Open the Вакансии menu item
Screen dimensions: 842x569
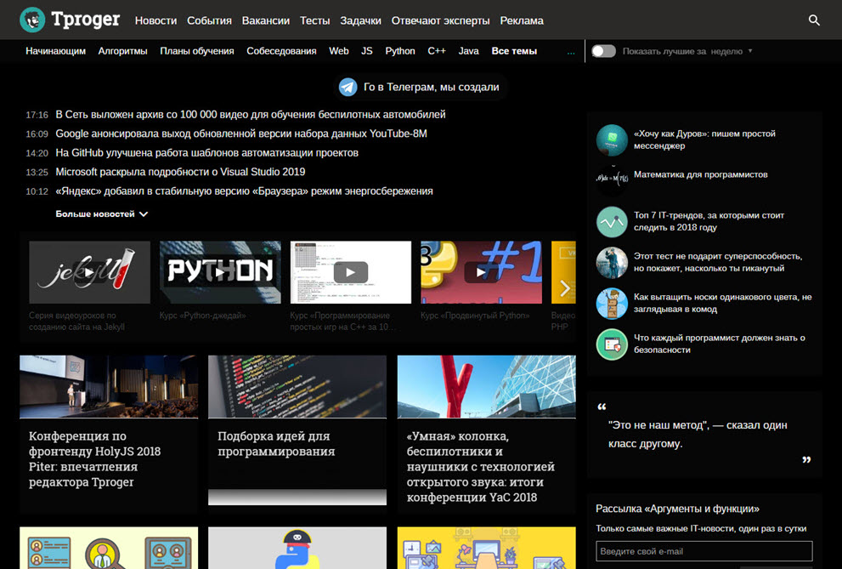[265, 20]
